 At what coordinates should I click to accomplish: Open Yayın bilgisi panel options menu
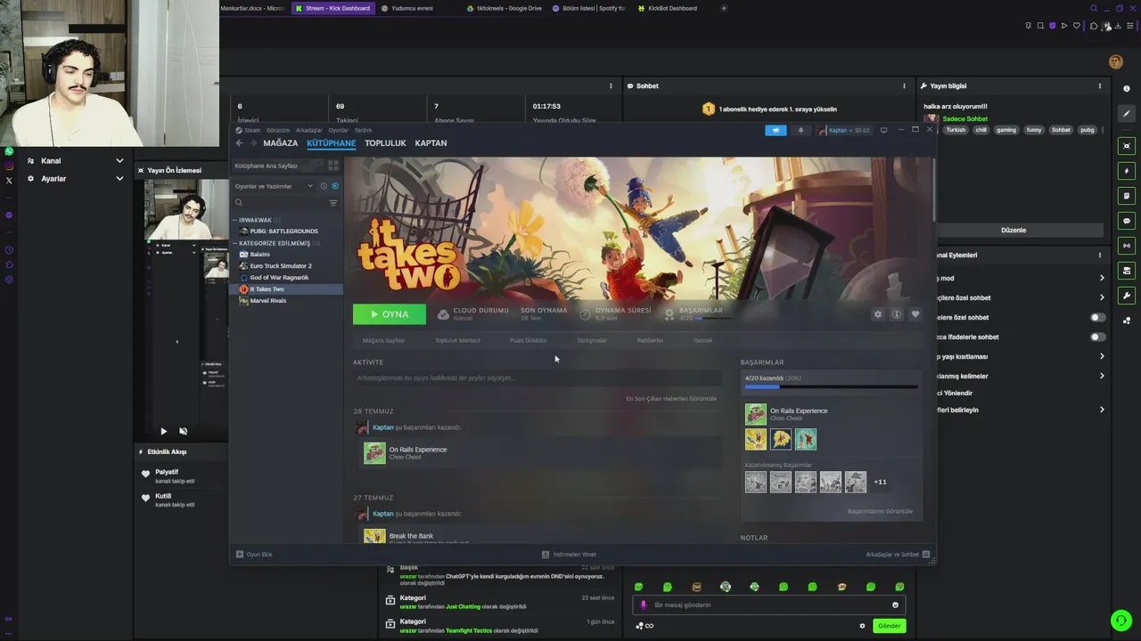click(x=1100, y=86)
